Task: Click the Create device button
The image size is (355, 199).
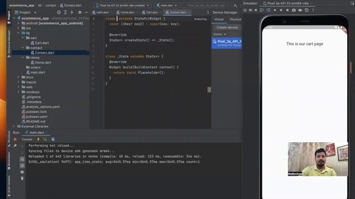Action: tap(227, 28)
